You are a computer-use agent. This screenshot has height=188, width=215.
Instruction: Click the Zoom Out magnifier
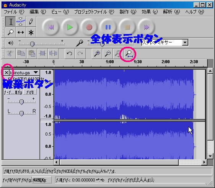coord(107,53)
